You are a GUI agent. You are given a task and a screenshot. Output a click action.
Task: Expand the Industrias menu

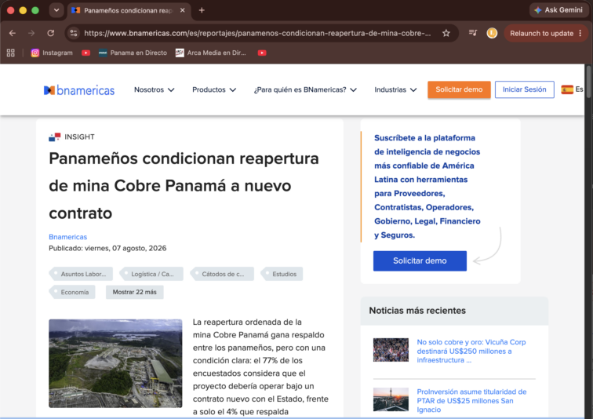[x=395, y=89]
